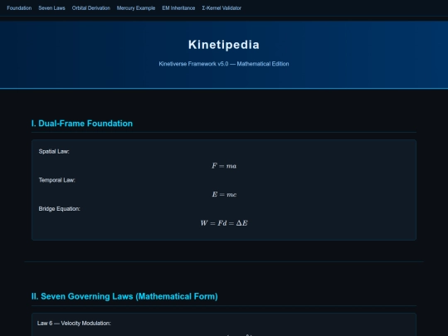The height and width of the screenshot is (336, 448).
Task: Open EM Inheritance nav link
Action: tap(178, 8)
